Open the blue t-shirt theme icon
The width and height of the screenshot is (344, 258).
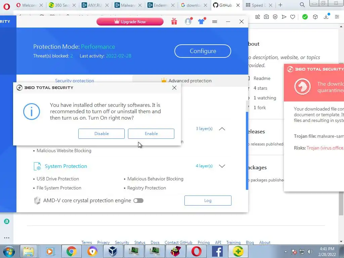pos(202,21)
